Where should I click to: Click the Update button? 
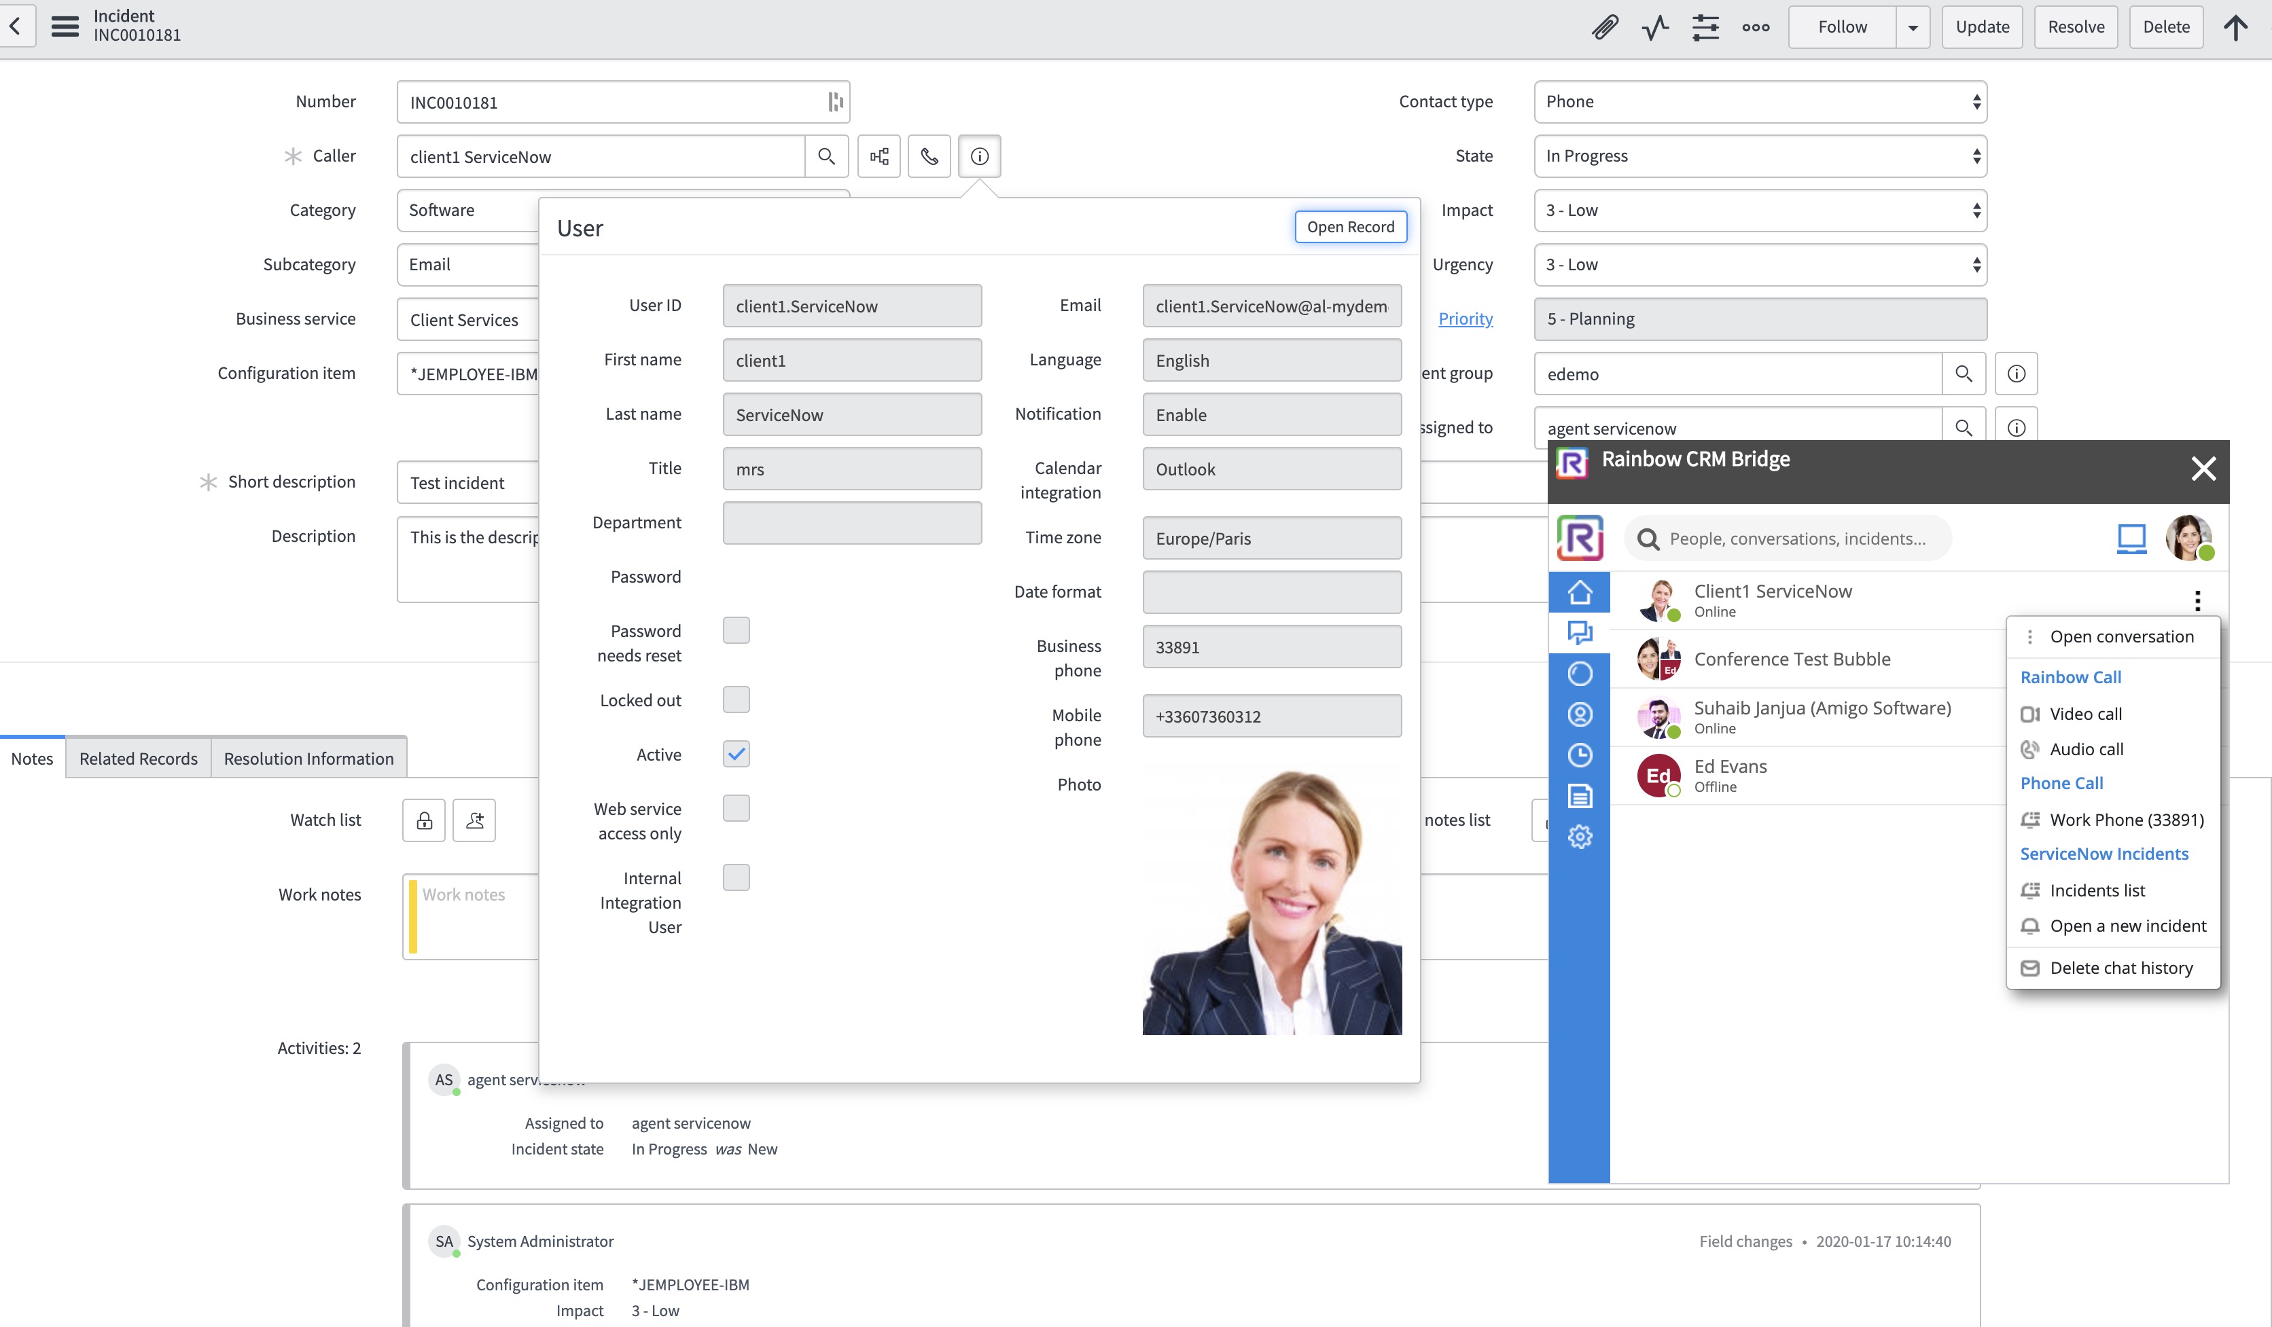1982,27
